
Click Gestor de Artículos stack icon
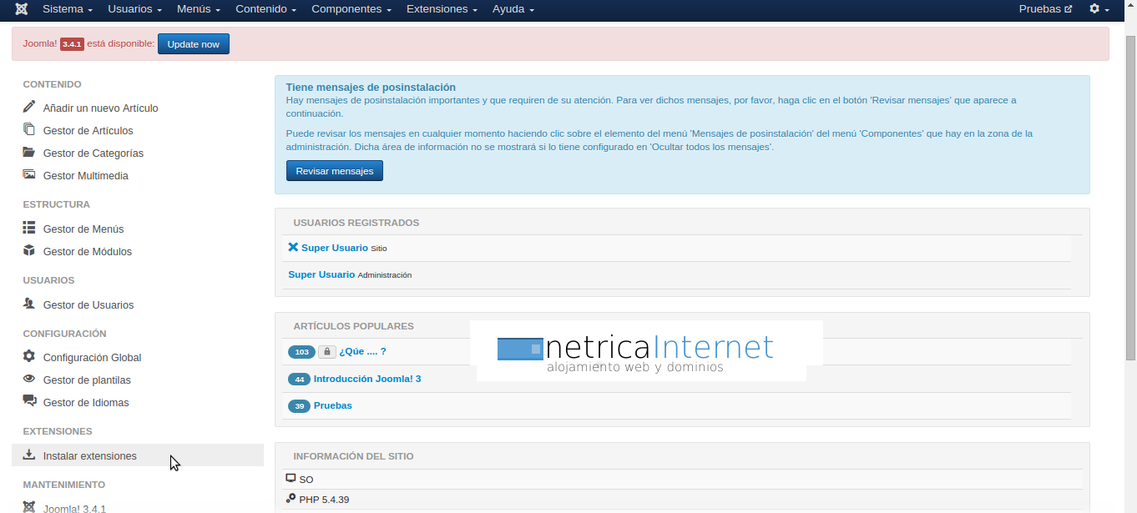[29, 129]
